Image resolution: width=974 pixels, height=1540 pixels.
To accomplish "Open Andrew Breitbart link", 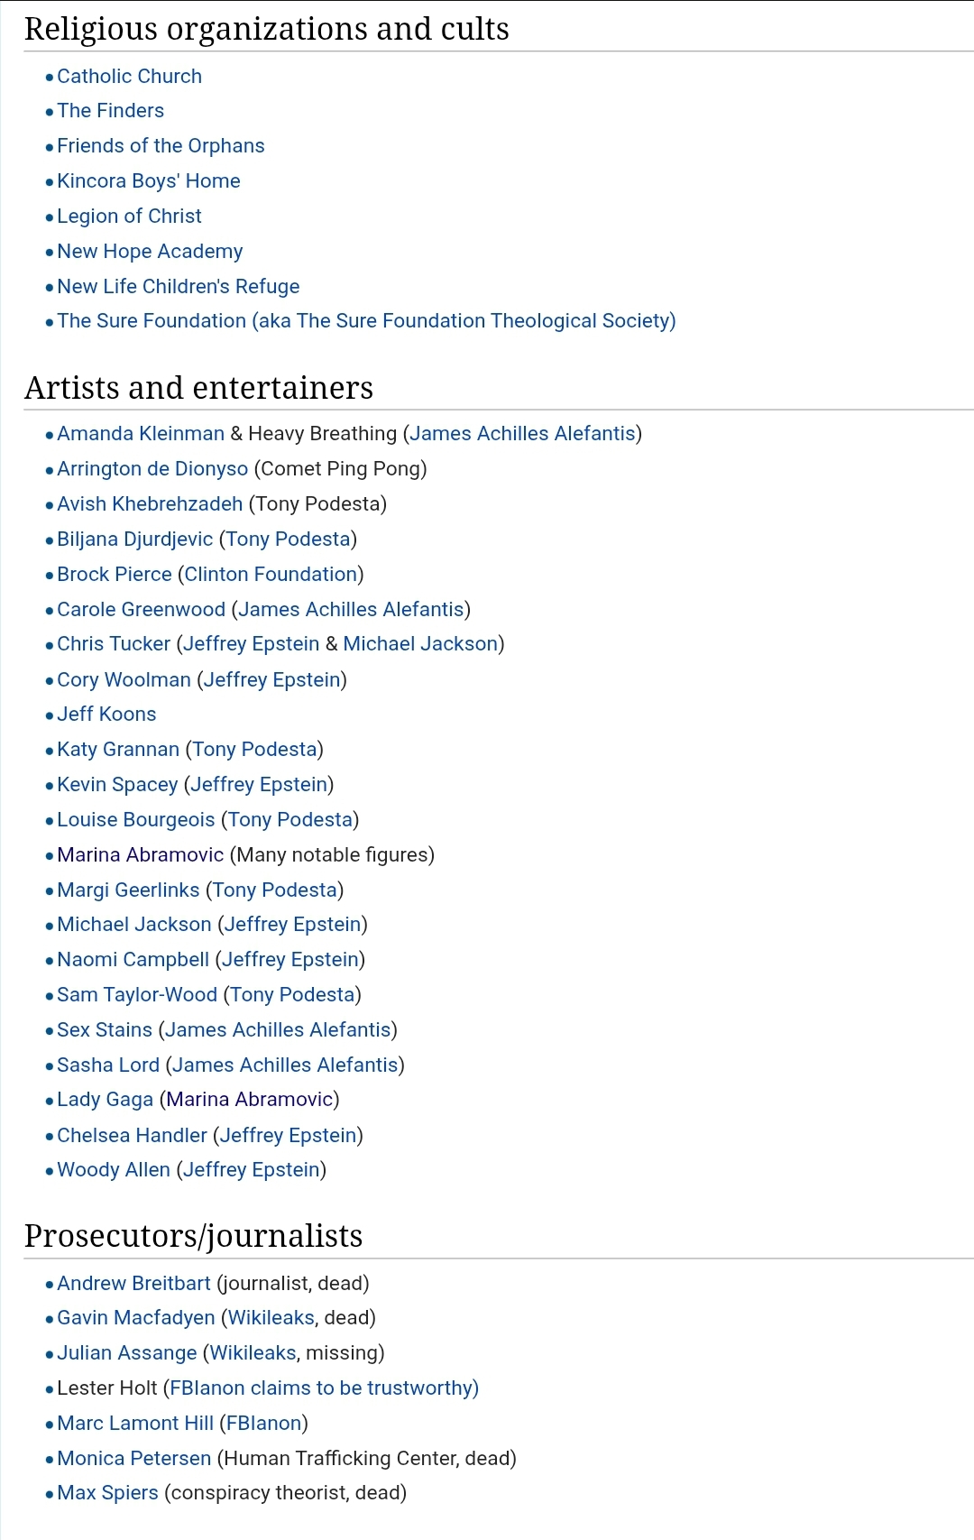I will point(133,1284).
